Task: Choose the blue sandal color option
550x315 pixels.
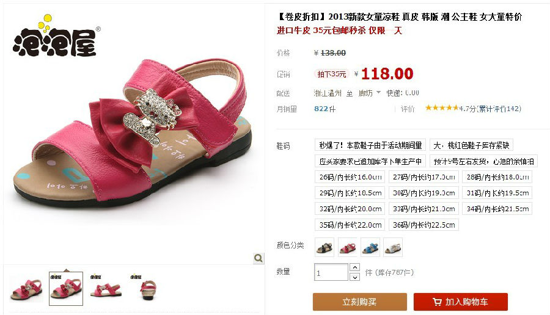Action: (x=370, y=247)
